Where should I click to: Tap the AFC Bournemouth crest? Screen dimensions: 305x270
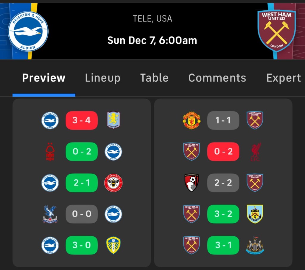pyautogui.click(x=192, y=183)
